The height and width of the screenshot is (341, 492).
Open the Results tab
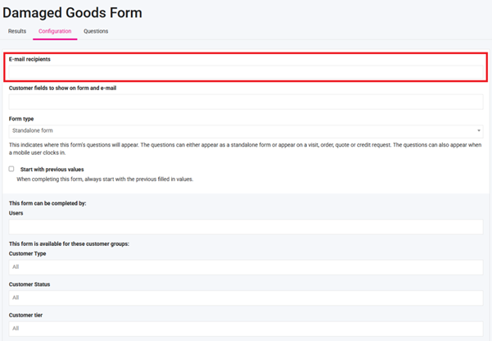[17, 31]
